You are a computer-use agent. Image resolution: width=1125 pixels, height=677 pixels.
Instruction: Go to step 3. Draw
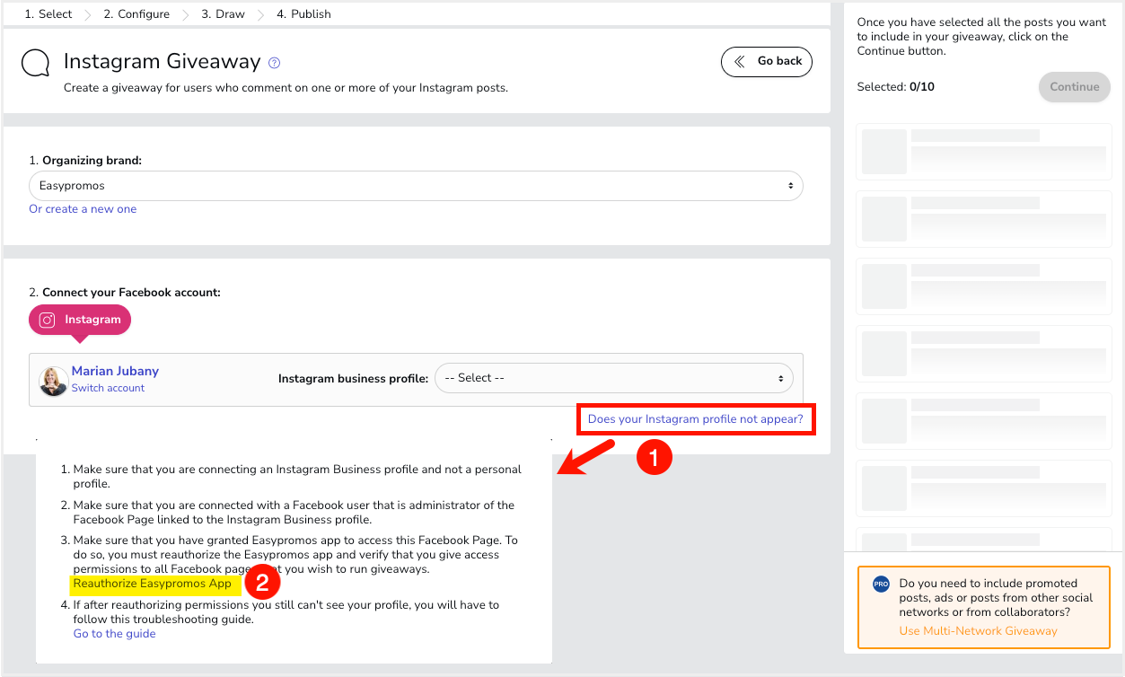coord(223,14)
